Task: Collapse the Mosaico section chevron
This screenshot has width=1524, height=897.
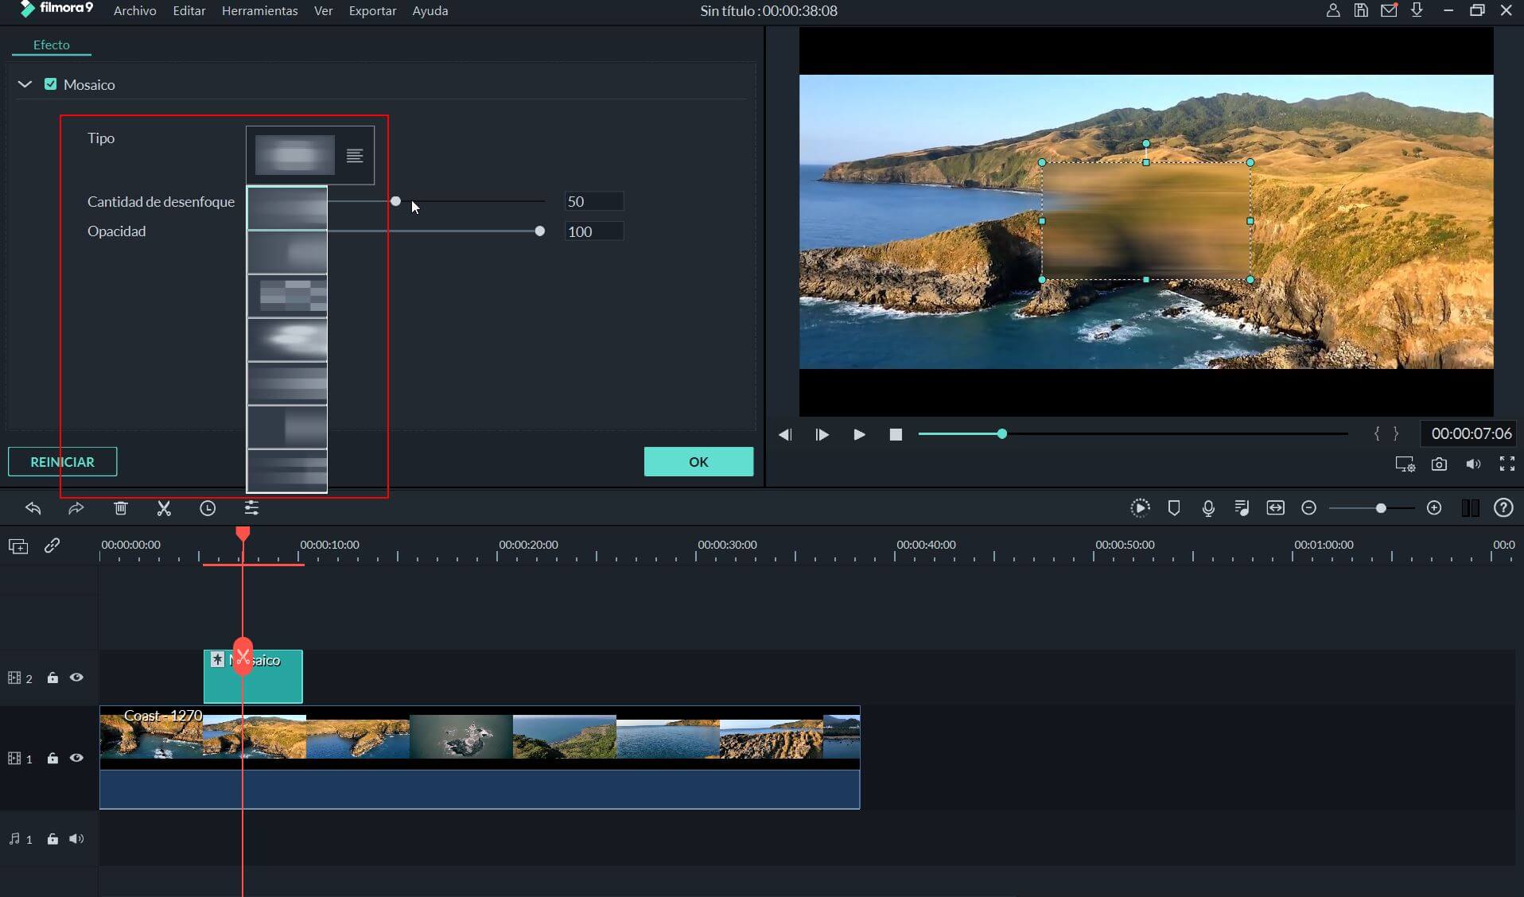Action: tap(25, 84)
